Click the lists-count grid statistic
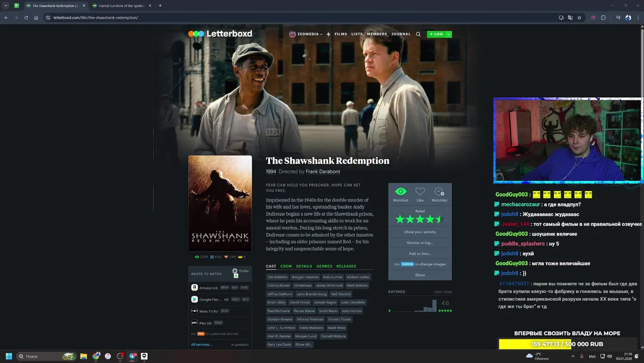 click(216, 257)
